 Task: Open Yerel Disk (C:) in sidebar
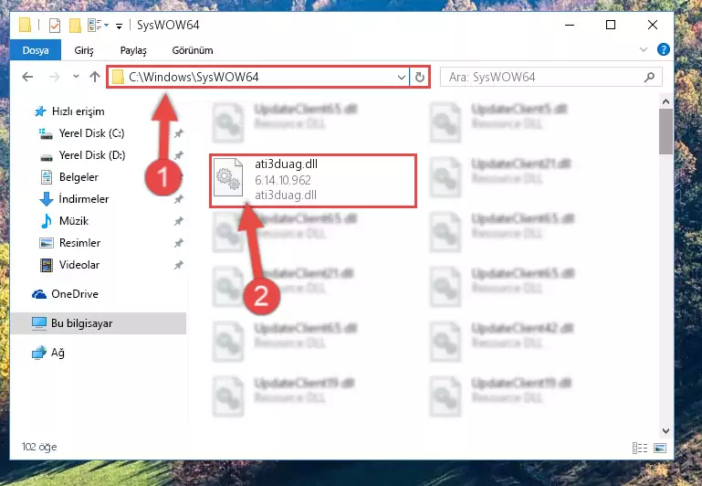[x=92, y=133]
